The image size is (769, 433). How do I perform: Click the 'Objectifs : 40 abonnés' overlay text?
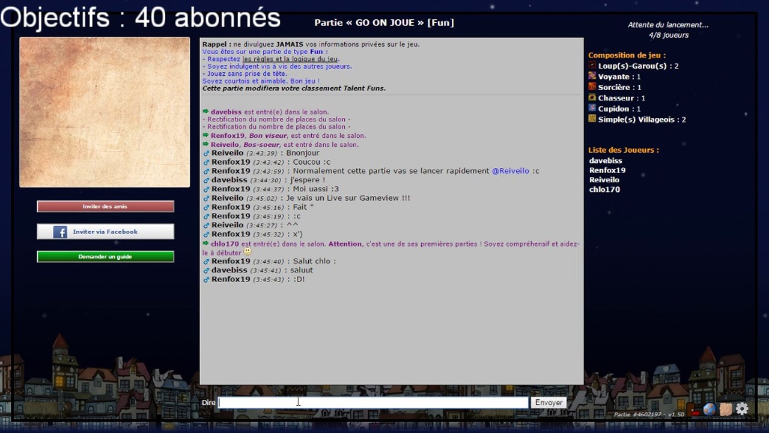coord(141,18)
